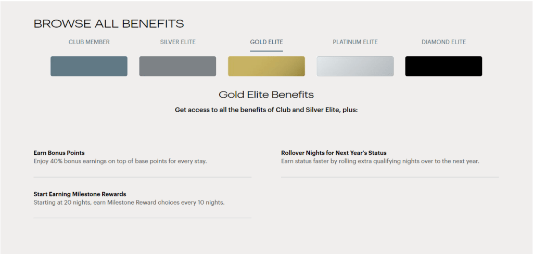Image resolution: width=533 pixels, height=254 pixels.
Task: Click the rolling extra qualifying nights description
Action: click(380, 161)
